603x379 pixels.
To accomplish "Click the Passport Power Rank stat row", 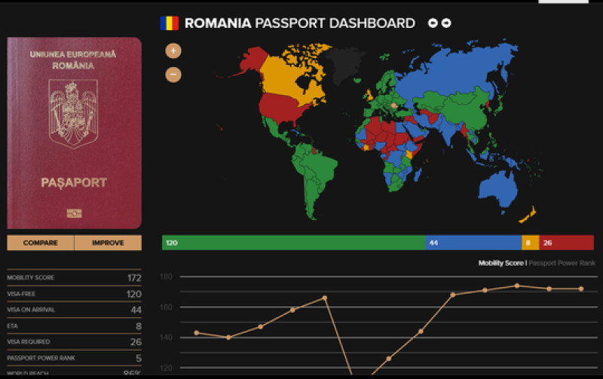I will coord(74,358).
